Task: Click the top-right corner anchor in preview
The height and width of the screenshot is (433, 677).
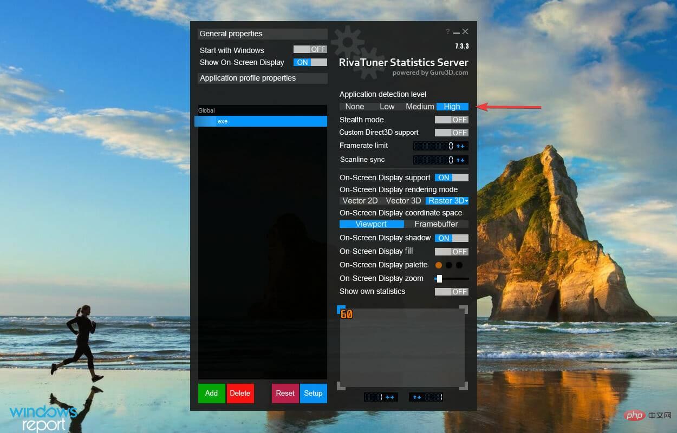Action: coord(464,309)
